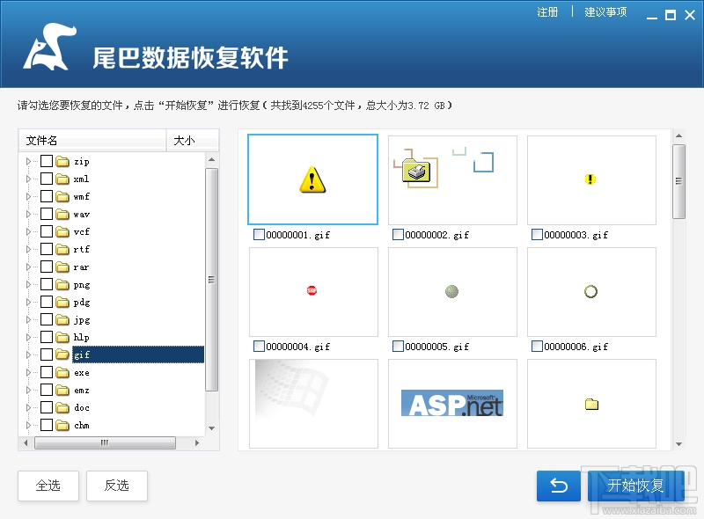Expand the exe tree node
Screen dimensions: 704x519
[x=28, y=373]
